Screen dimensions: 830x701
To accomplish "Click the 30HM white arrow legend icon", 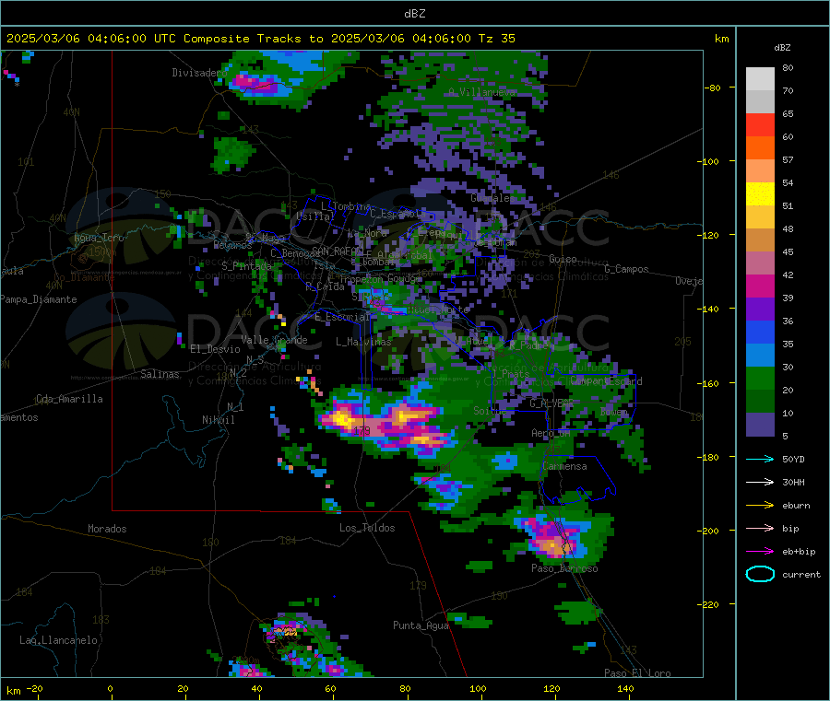I will coord(760,482).
